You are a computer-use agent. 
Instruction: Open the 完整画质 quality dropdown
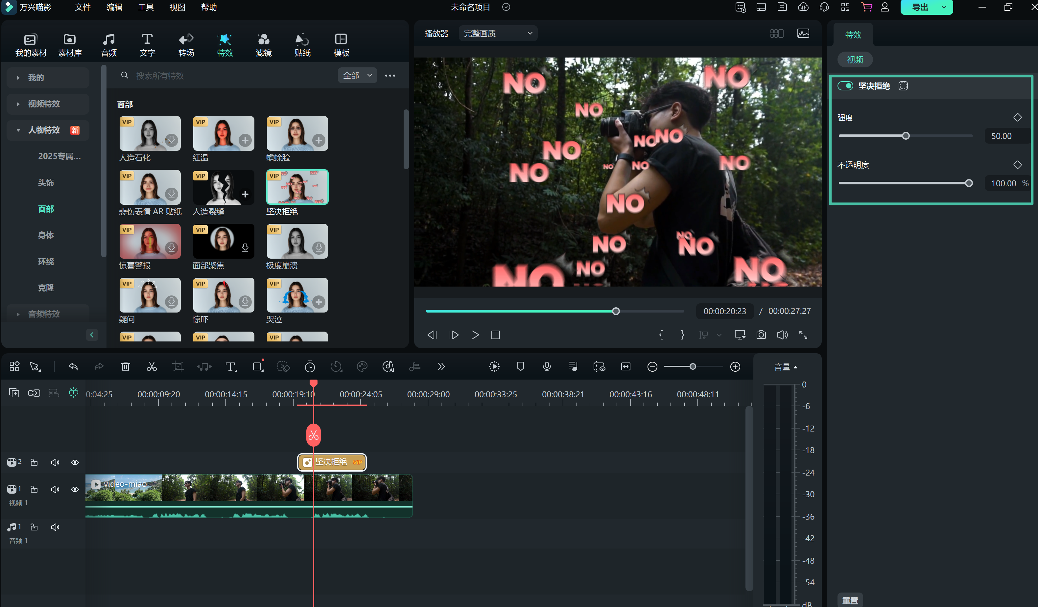498,33
